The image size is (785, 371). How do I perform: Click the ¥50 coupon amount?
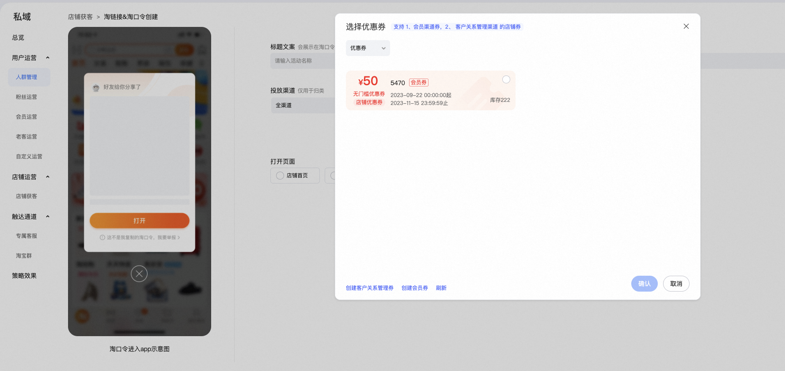(x=368, y=81)
